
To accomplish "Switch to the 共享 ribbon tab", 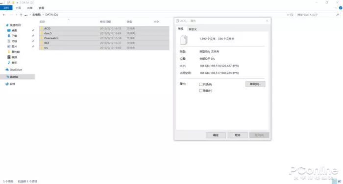I will (x=30, y=8).
